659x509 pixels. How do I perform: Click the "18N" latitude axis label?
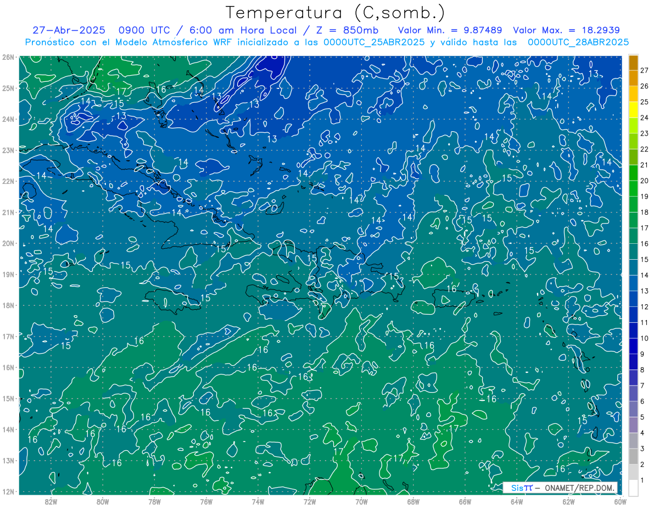coord(8,305)
